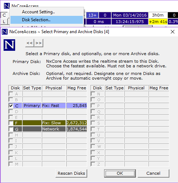Toggle the disk A checkbox
178x183 pixels.
[x=11, y=94]
